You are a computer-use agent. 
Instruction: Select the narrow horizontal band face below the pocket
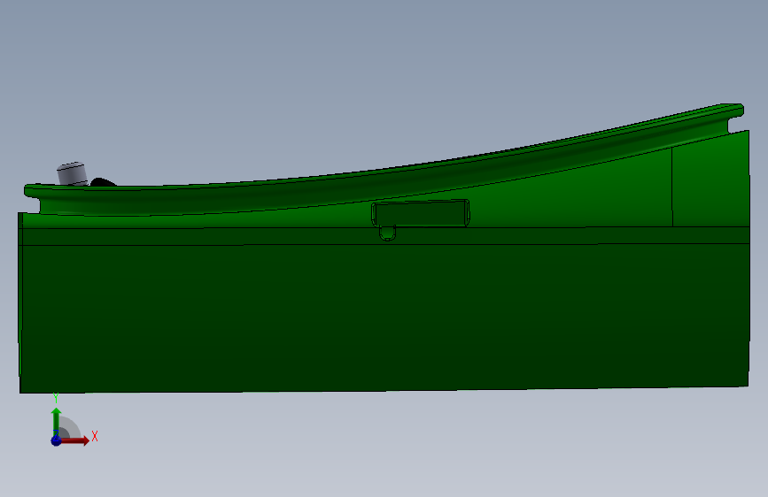coord(384,236)
